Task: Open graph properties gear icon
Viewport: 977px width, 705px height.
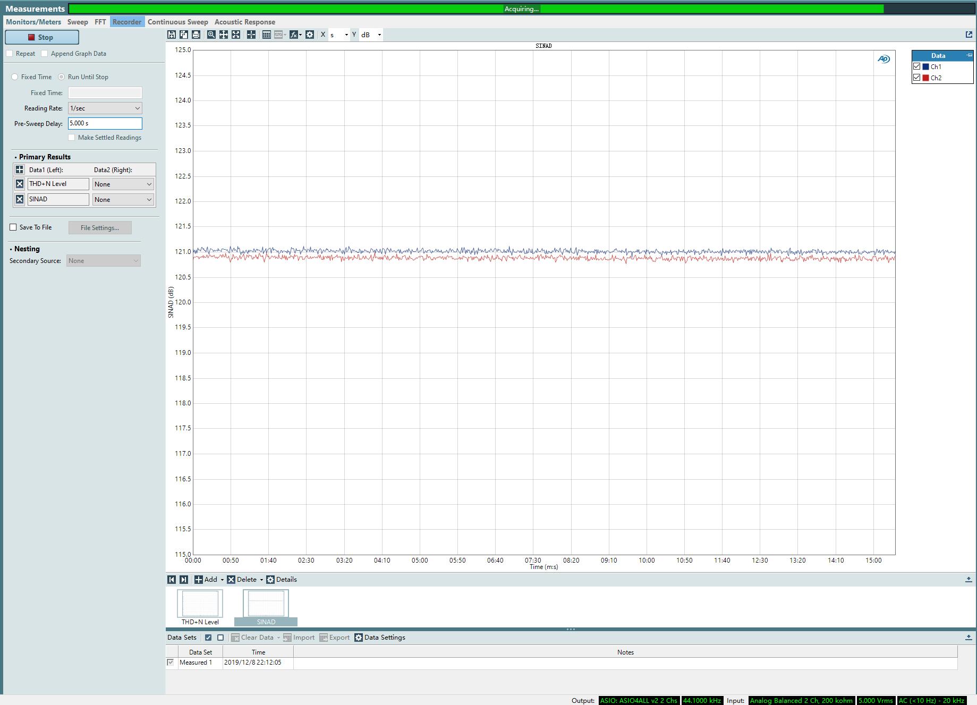Action: pyautogui.click(x=310, y=35)
